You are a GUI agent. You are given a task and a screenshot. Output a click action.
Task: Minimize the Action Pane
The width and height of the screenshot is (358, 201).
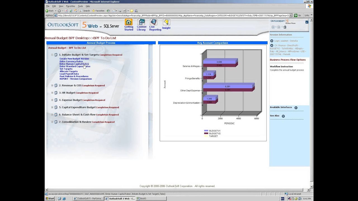pyautogui.click(x=307, y=22)
